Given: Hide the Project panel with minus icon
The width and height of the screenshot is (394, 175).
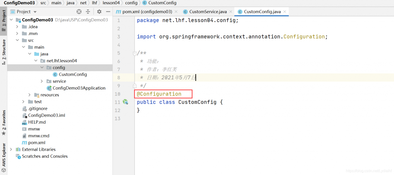Looking at the screenshot, I should (108, 12).
